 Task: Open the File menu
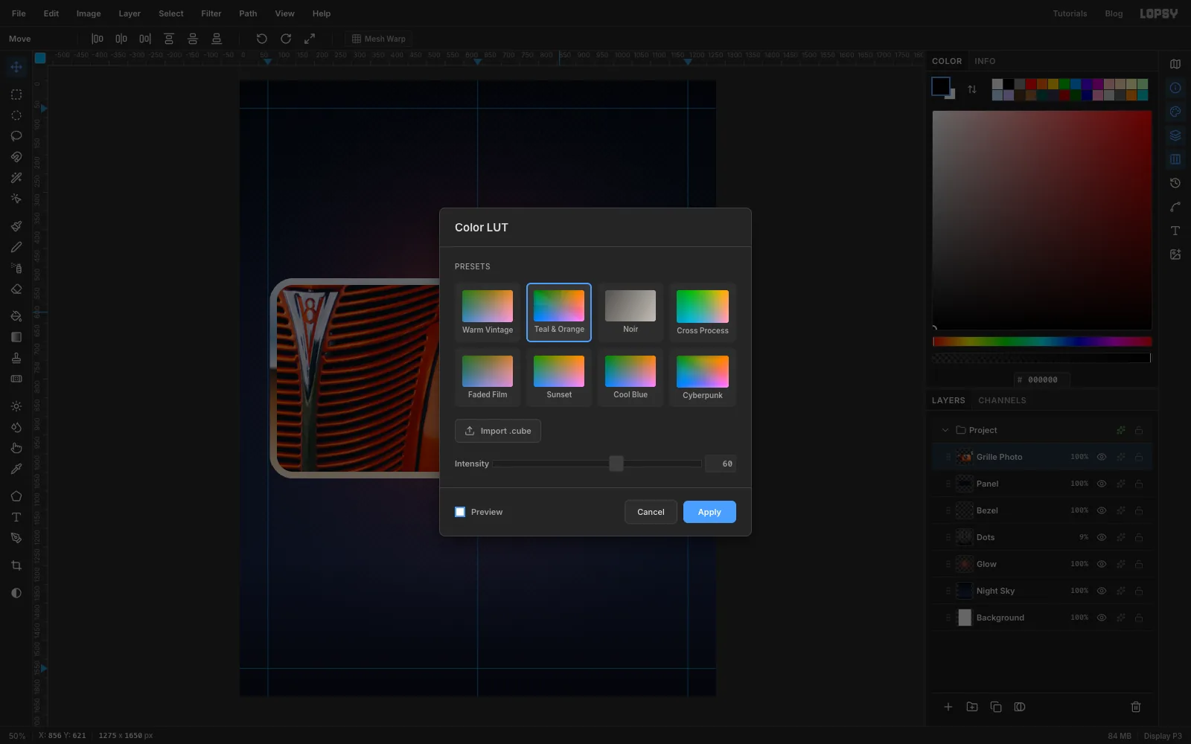tap(19, 13)
